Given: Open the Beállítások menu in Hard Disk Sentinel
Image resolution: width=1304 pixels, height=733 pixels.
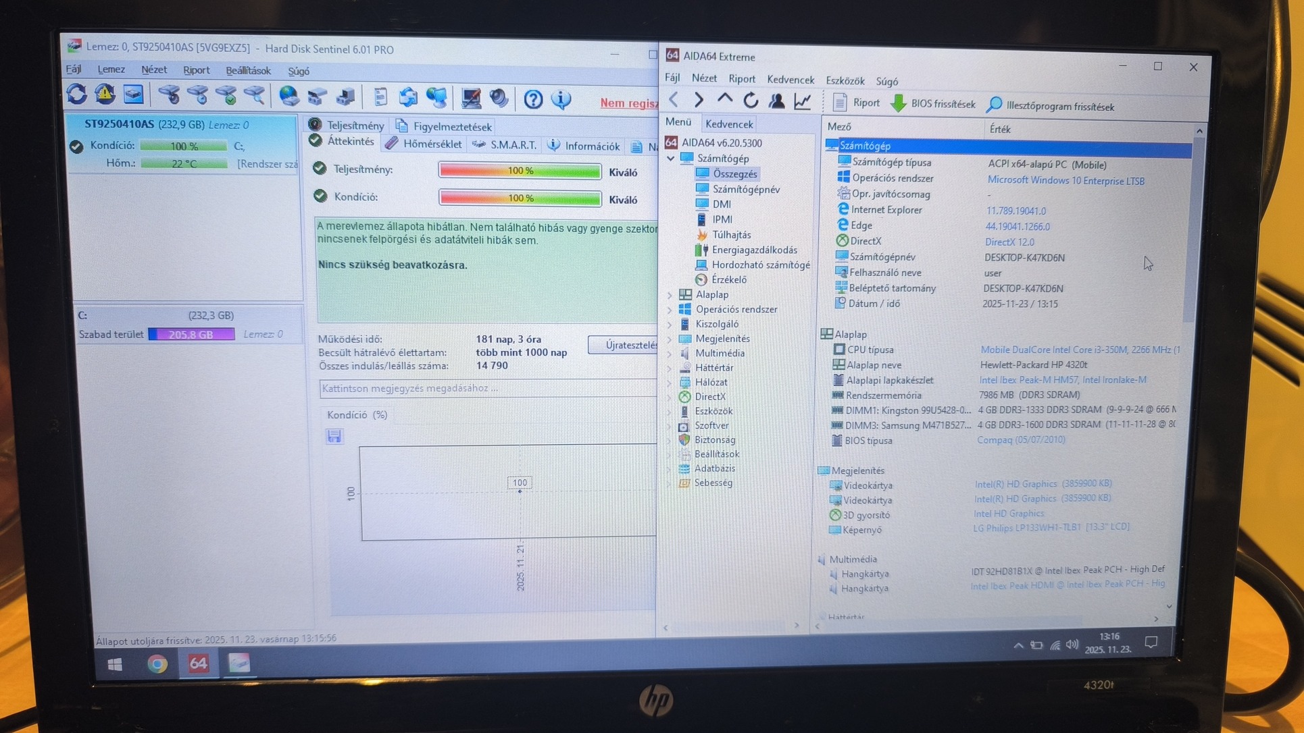Looking at the screenshot, I should (247, 71).
